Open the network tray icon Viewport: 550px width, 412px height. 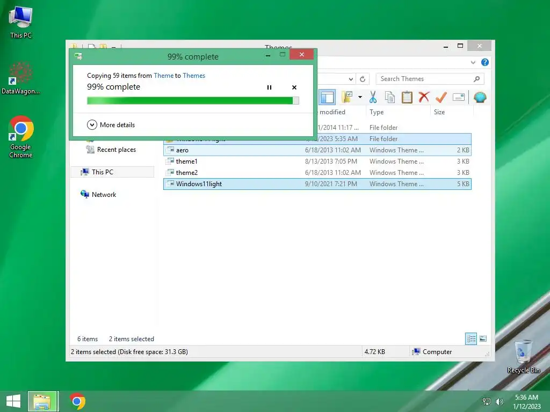(x=487, y=402)
